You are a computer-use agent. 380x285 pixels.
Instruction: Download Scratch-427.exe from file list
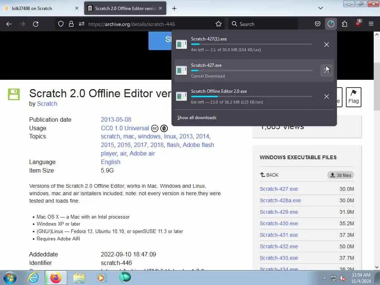click(x=279, y=189)
